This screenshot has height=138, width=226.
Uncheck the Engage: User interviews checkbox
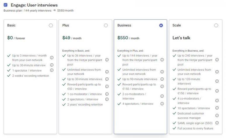(x=5, y=5)
